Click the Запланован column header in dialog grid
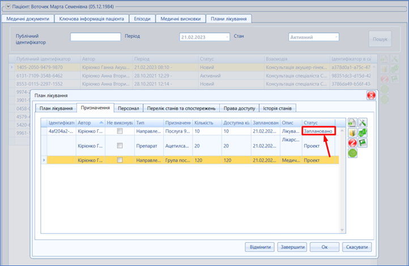 point(266,123)
